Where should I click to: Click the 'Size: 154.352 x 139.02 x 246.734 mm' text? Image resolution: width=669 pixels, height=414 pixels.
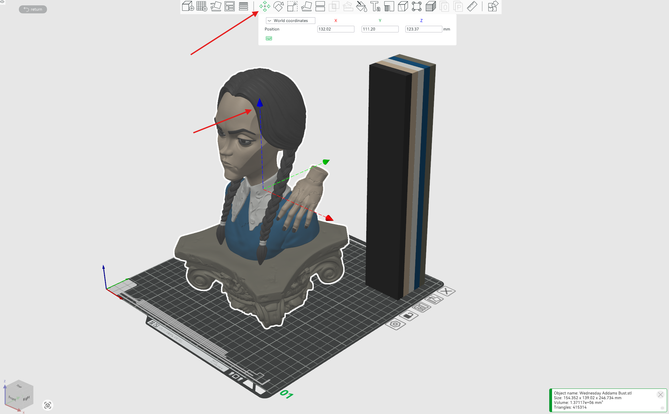coord(588,398)
